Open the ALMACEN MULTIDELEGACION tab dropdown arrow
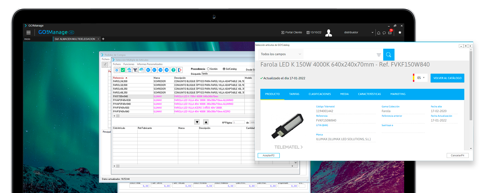This screenshot has width=484, height=193. (x=98, y=39)
